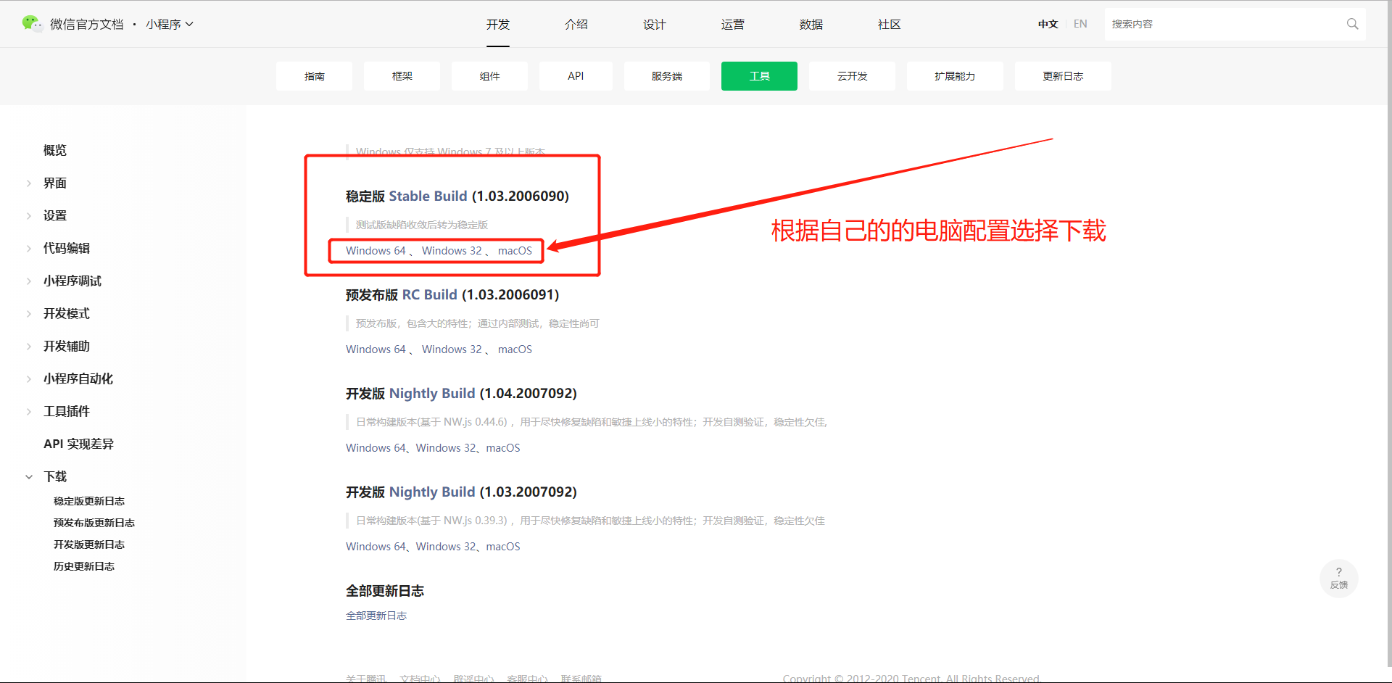Download Nightly 1.03.2007092 macOS
1392x683 pixels.
(503, 547)
